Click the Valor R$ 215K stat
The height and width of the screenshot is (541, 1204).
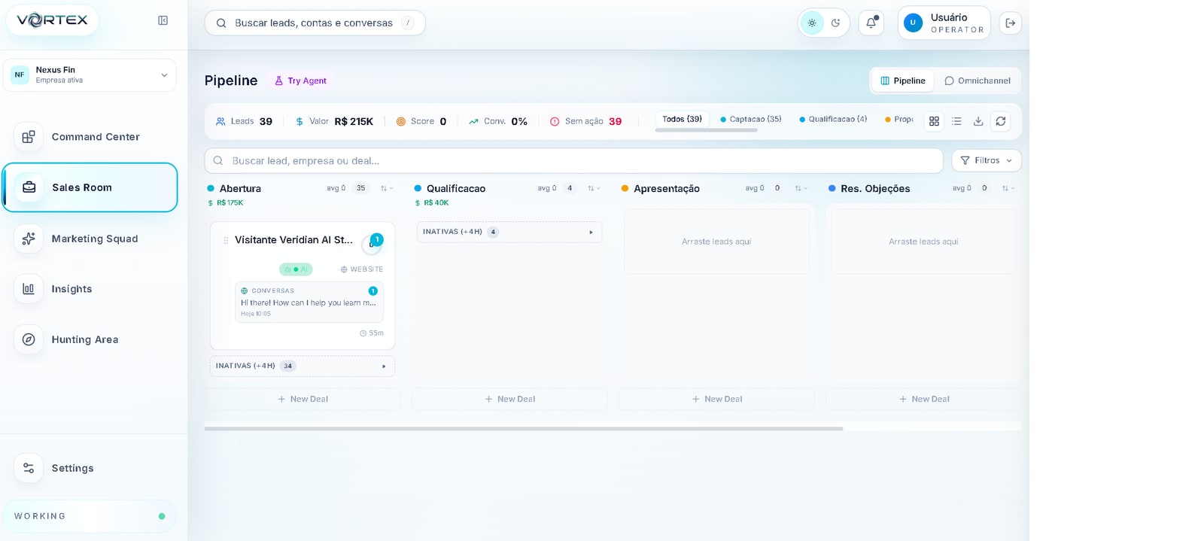[334, 121]
